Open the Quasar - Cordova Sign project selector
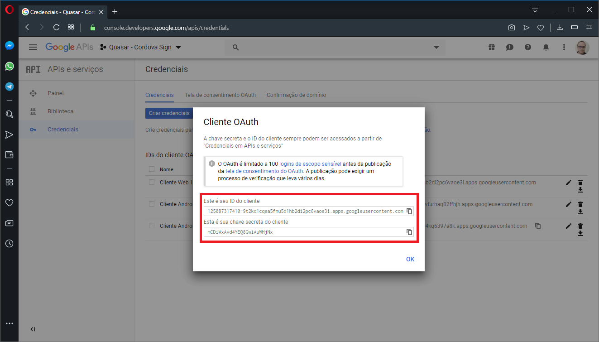Image resolution: width=599 pixels, height=342 pixels. point(140,47)
